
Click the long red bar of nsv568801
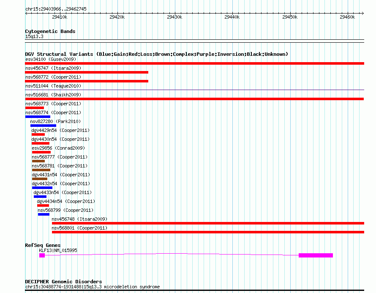click(208, 232)
